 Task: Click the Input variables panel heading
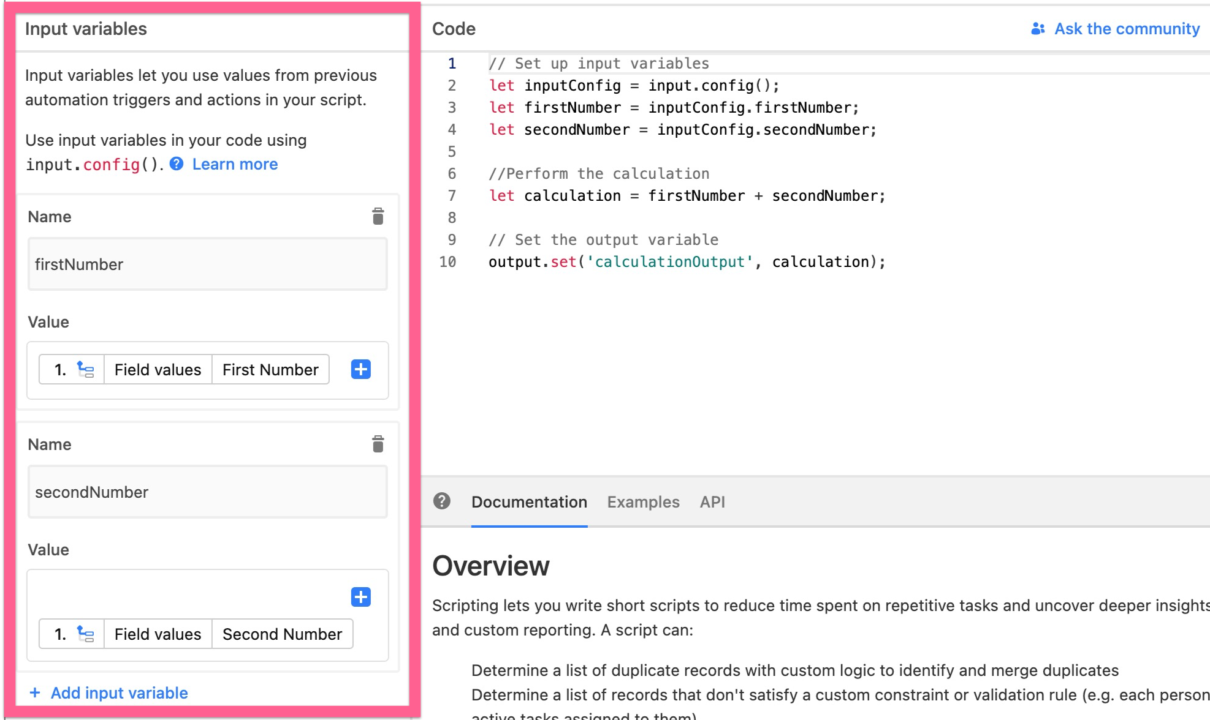point(86,29)
